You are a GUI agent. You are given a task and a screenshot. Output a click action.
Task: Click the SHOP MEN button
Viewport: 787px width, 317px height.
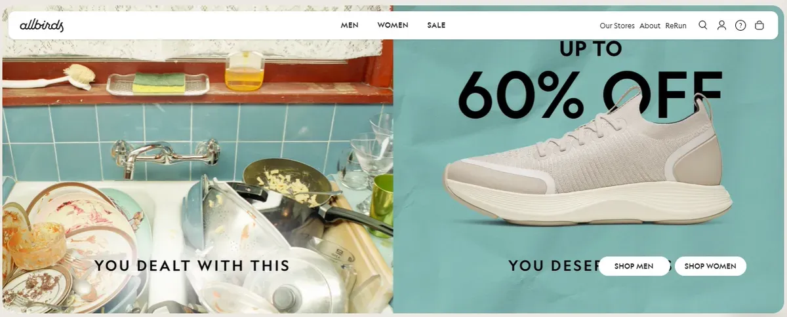click(x=634, y=266)
